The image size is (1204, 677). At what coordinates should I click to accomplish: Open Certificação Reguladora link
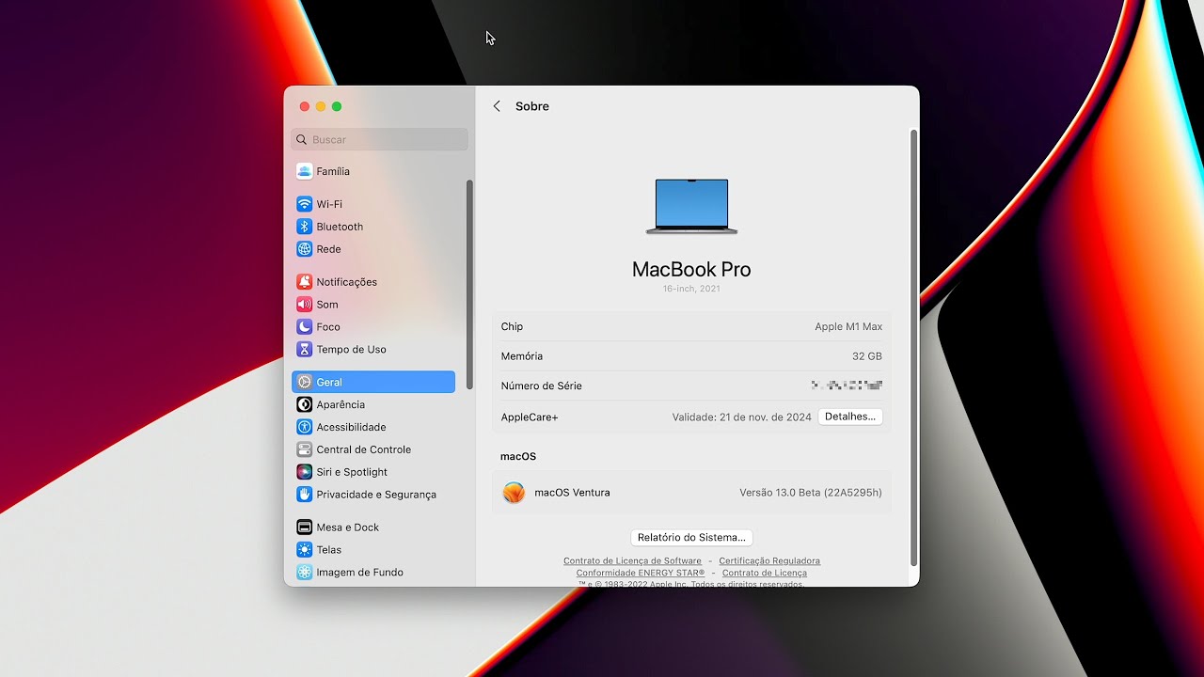[769, 561]
